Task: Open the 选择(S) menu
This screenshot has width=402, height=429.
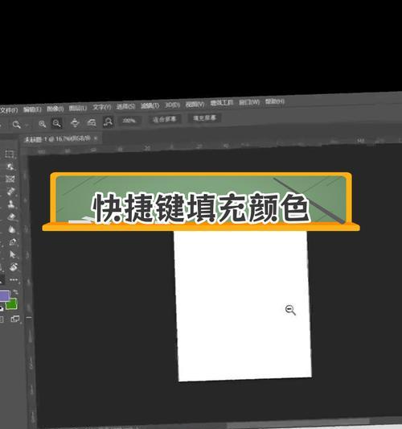Action: tap(125, 106)
